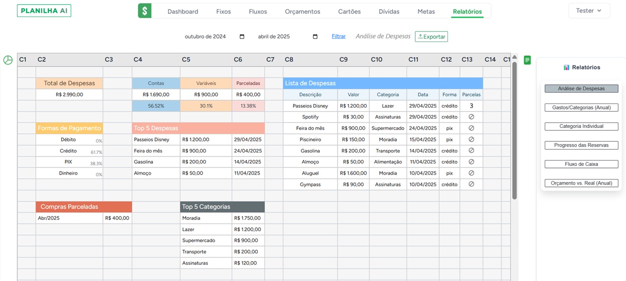Click the scrollbar up arrow
Viewport: 626px width, 281px height.
[x=514, y=57]
